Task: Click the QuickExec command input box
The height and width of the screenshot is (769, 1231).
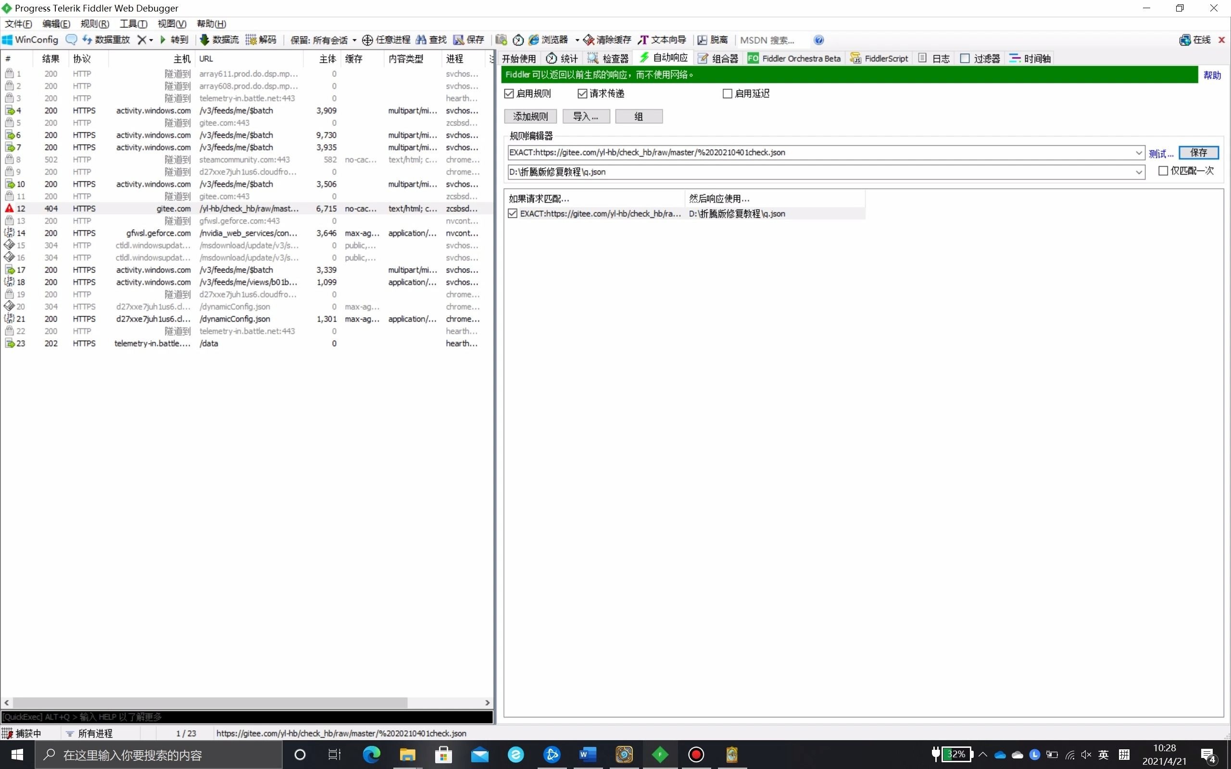Action: point(247,717)
